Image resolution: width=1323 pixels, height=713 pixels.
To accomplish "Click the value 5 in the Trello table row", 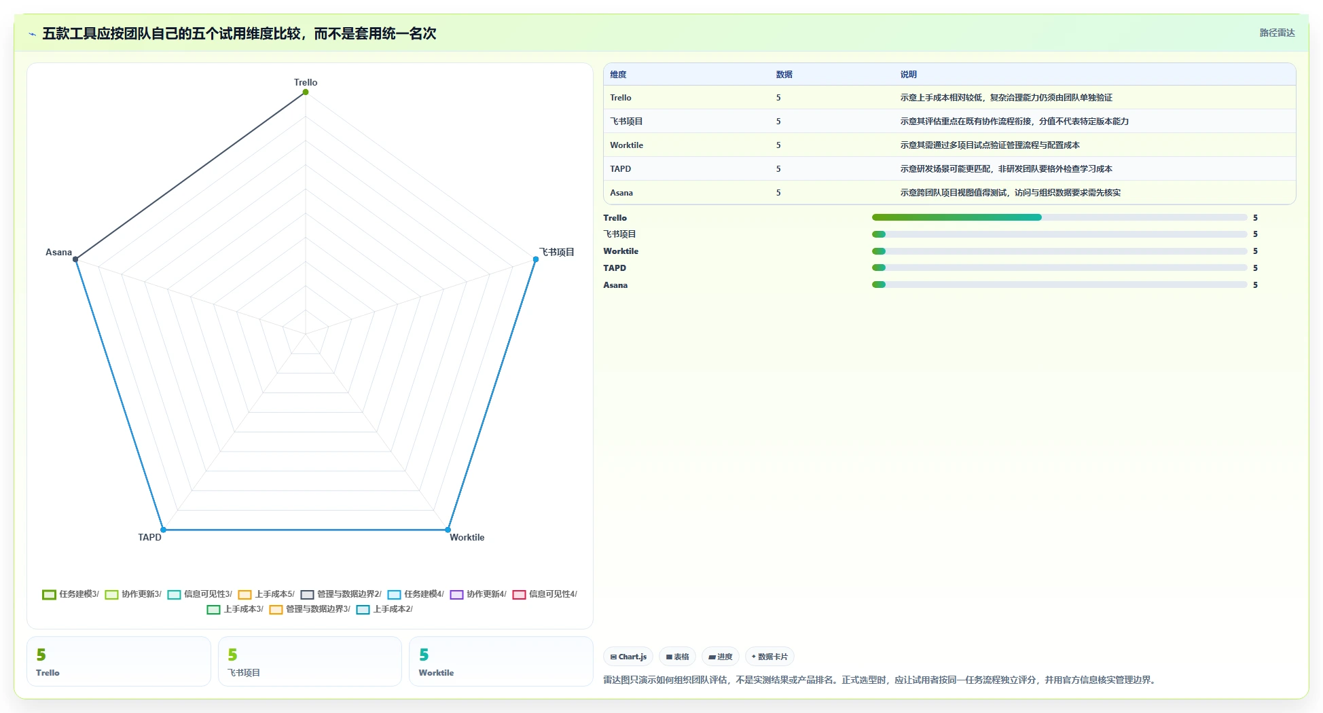I will (x=778, y=98).
